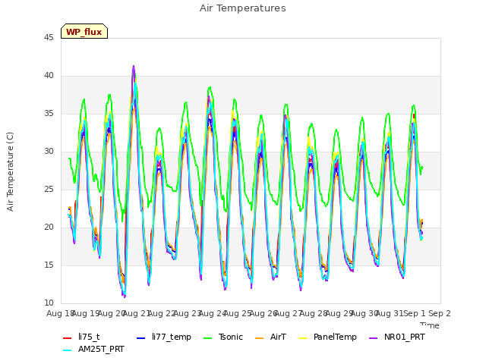Click the Tsonic peak near Aug 24
Viewport: 486px width, 364px height.
(x=210, y=88)
